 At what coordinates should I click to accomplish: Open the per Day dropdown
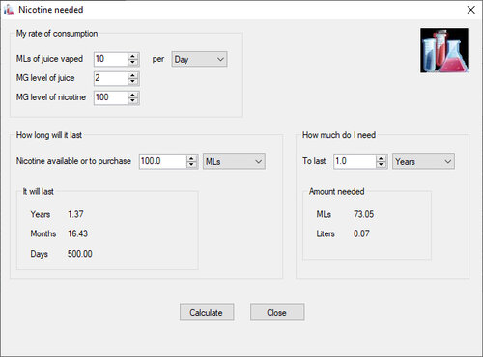pos(199,59)
